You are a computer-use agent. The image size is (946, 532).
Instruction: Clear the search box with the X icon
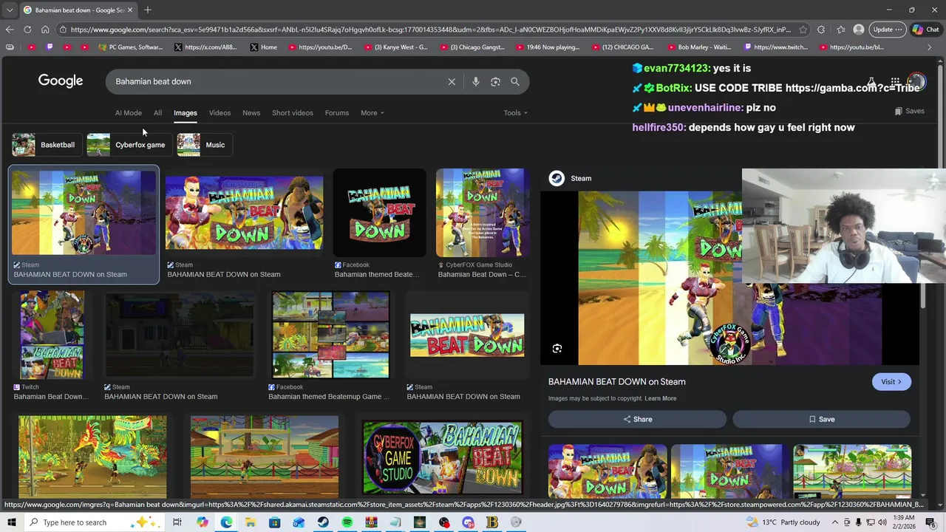coord(452,81)
